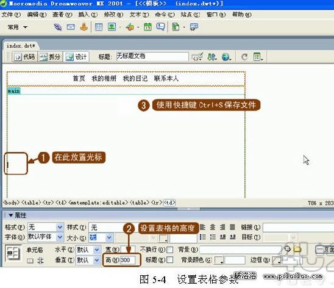Open the 站点 menu

pyautogui.click(x=190, y=15)
